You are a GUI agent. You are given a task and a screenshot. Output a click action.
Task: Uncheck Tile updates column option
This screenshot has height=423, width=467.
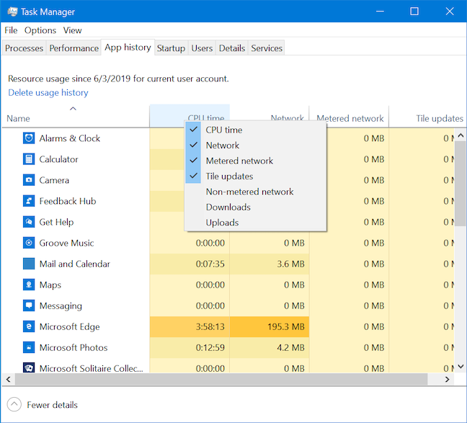click(256, 177)
